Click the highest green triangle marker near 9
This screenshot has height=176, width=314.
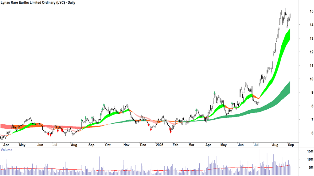click(214, 93)
